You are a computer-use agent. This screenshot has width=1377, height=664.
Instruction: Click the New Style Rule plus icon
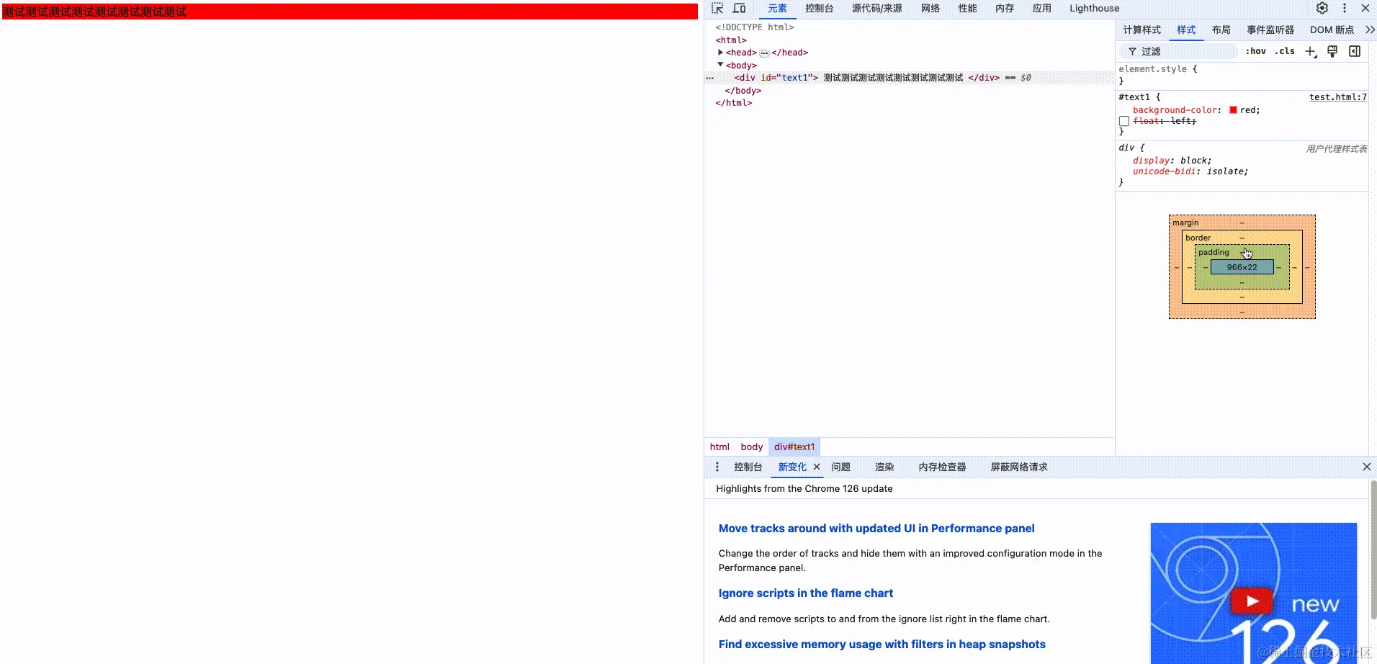pos(1310,51)
